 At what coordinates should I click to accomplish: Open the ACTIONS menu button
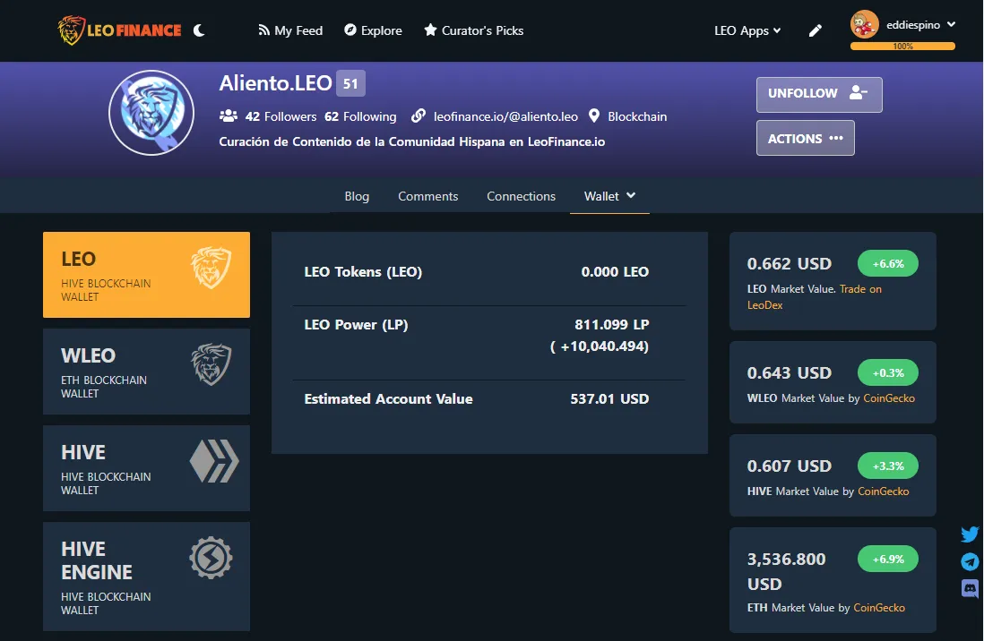tap(805, 138)
